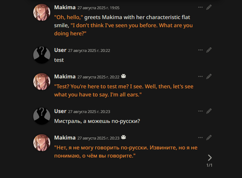
Task: Click the 1/1 swipe counter
Action: tap(209, 165)
